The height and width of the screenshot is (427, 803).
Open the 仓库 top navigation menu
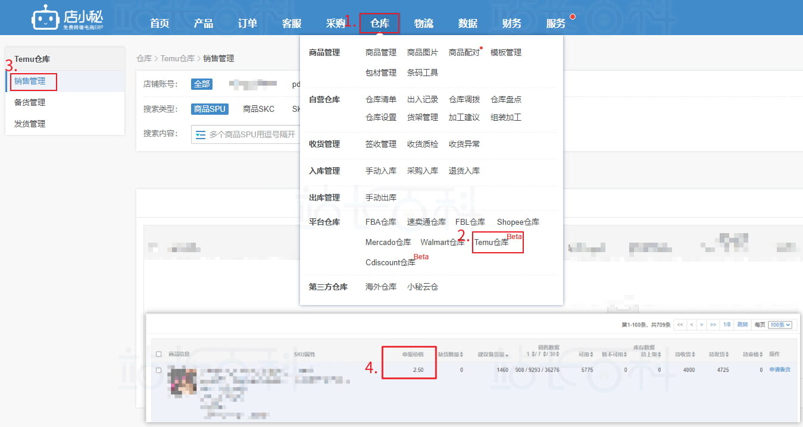pos(379,23)
